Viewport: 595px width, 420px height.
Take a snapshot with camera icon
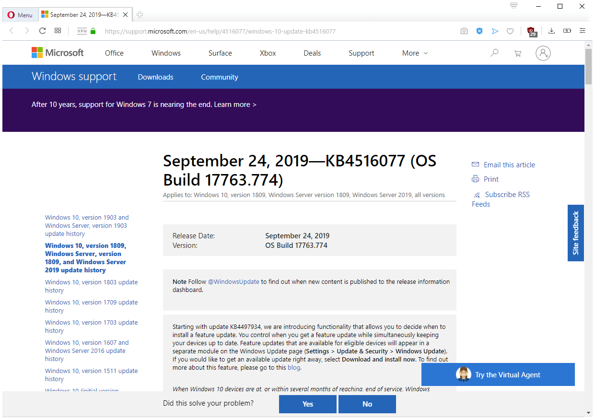[464, 31]
